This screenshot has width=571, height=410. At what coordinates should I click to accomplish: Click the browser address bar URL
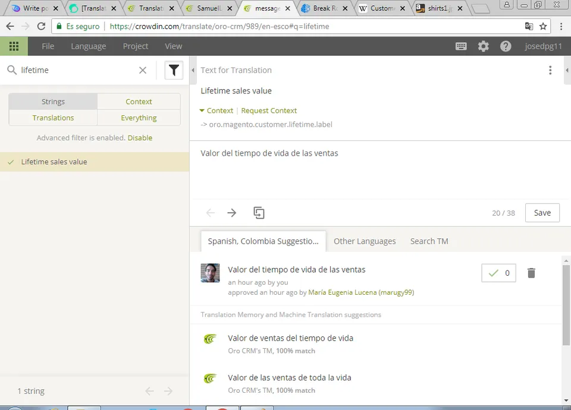coord(219,26)
